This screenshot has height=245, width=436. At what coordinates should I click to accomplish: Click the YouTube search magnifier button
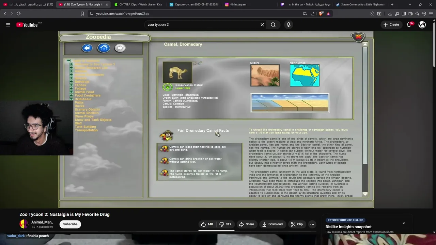tap(273, 24)
